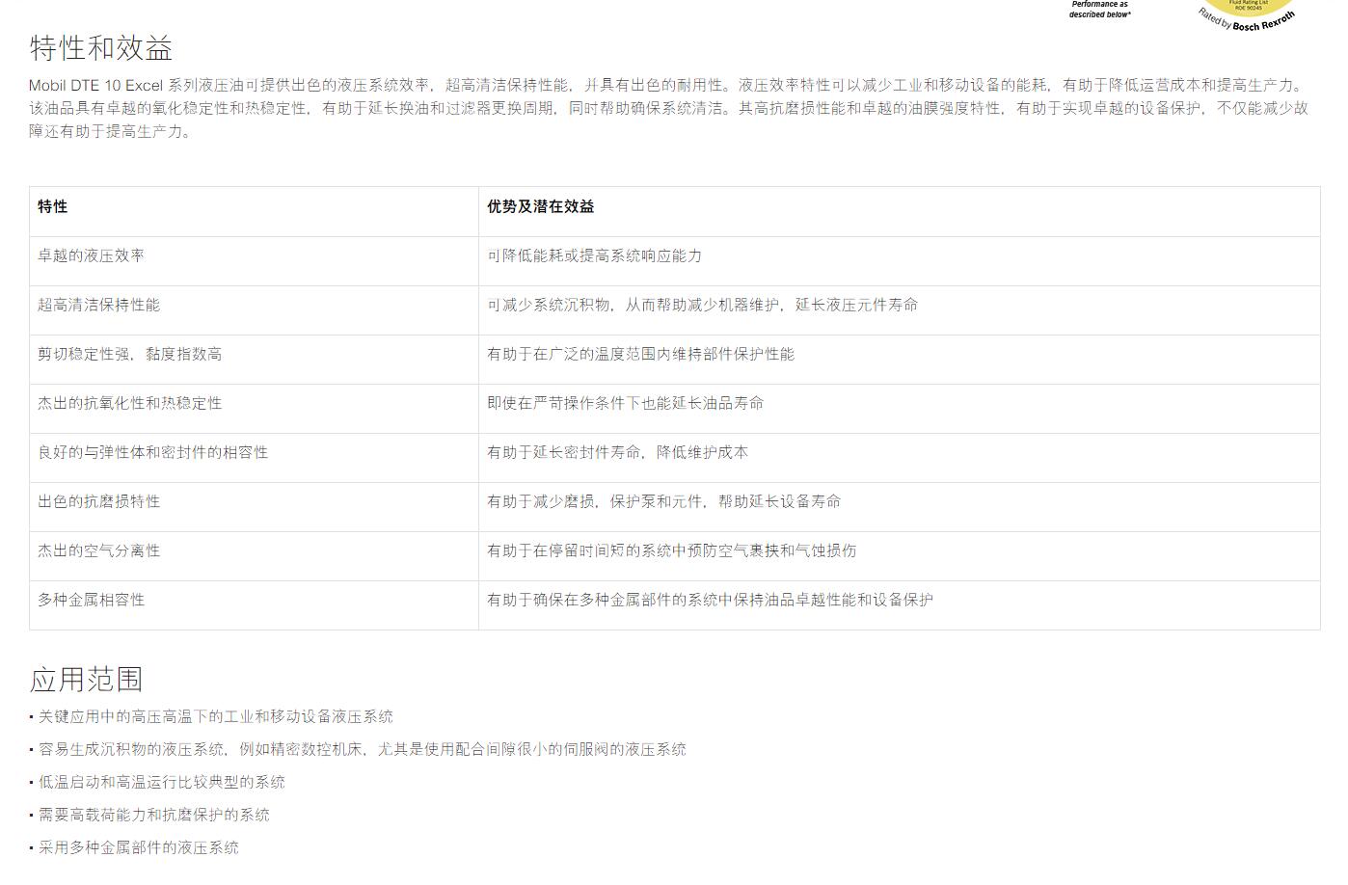Viewport: 1348px width, 885px height.
Task: Click the 需要高载荷能力和抗磨保护的系统 bullet
Action: pos(149,815)
